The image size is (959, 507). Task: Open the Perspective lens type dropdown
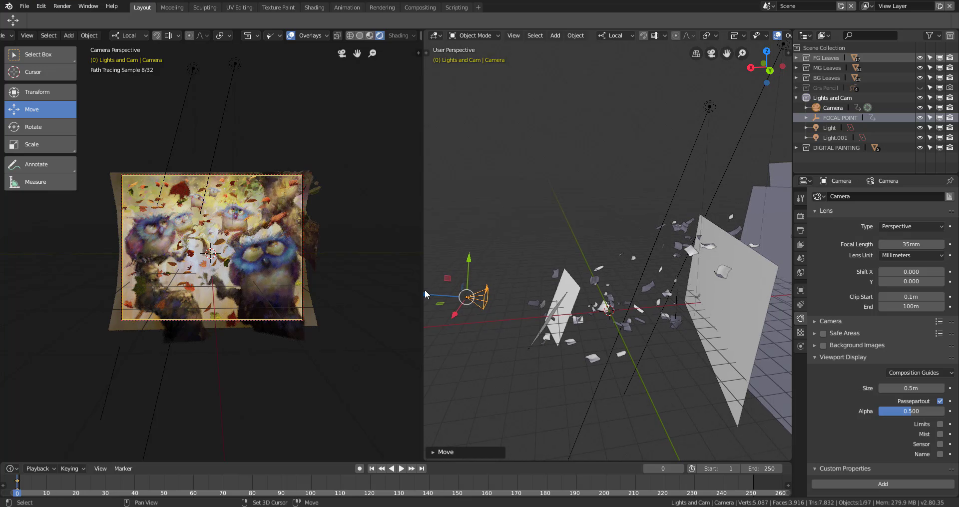pyautogui.click(x=912, y=226)
